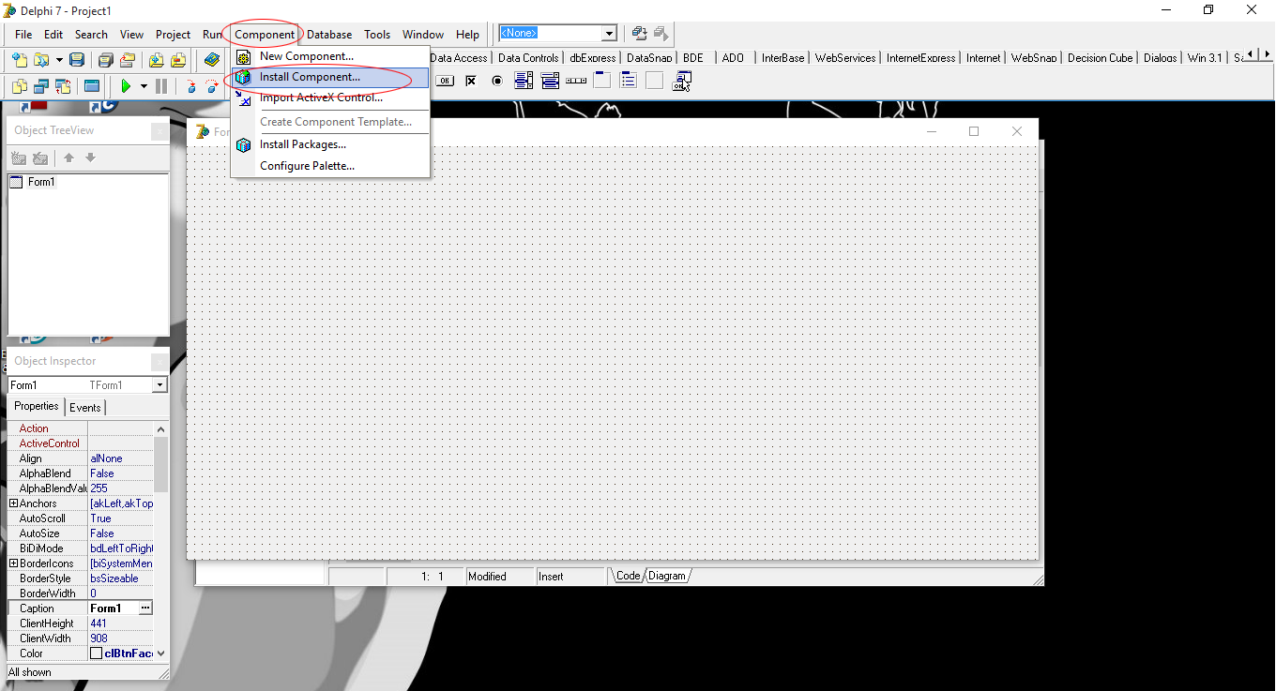Switch to the Diagram tab in the editor
This screenshot has width=1276, height=691.
[x=666, y=576]
